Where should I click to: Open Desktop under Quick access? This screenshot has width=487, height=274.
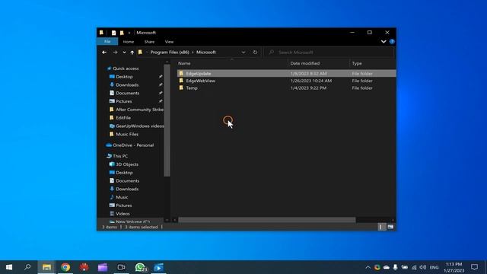124,77
